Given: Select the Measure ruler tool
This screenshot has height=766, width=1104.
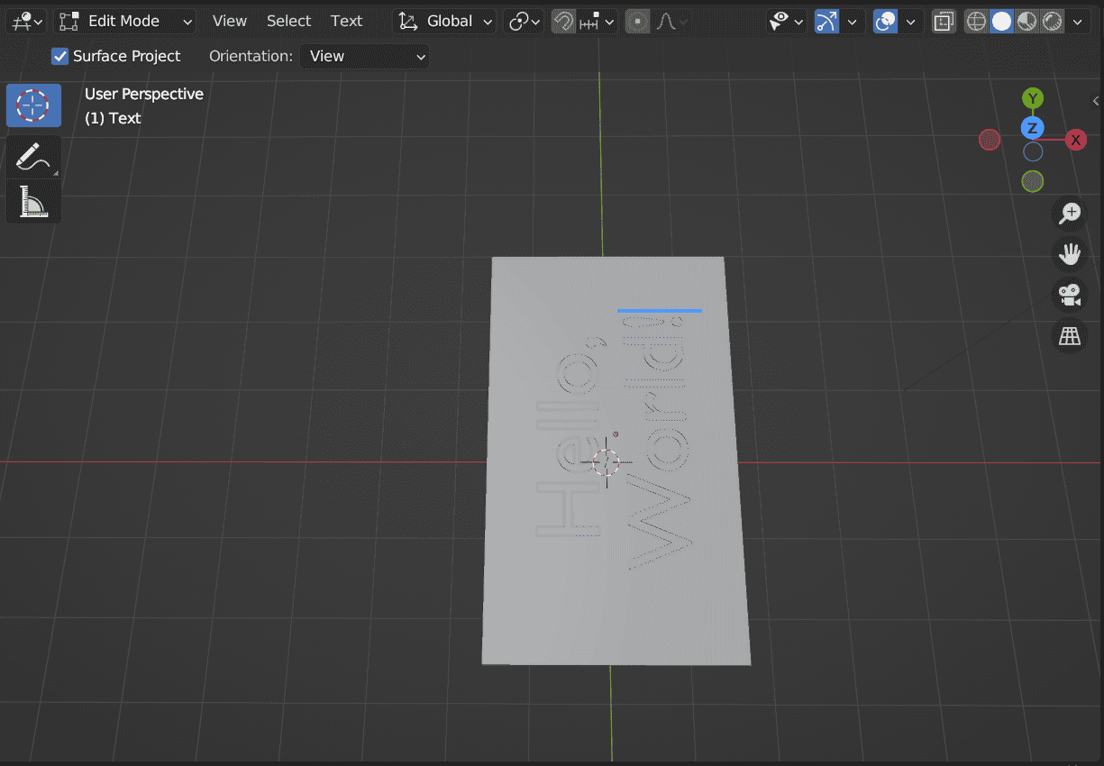Looking at the screenshot, I should 33,201.
